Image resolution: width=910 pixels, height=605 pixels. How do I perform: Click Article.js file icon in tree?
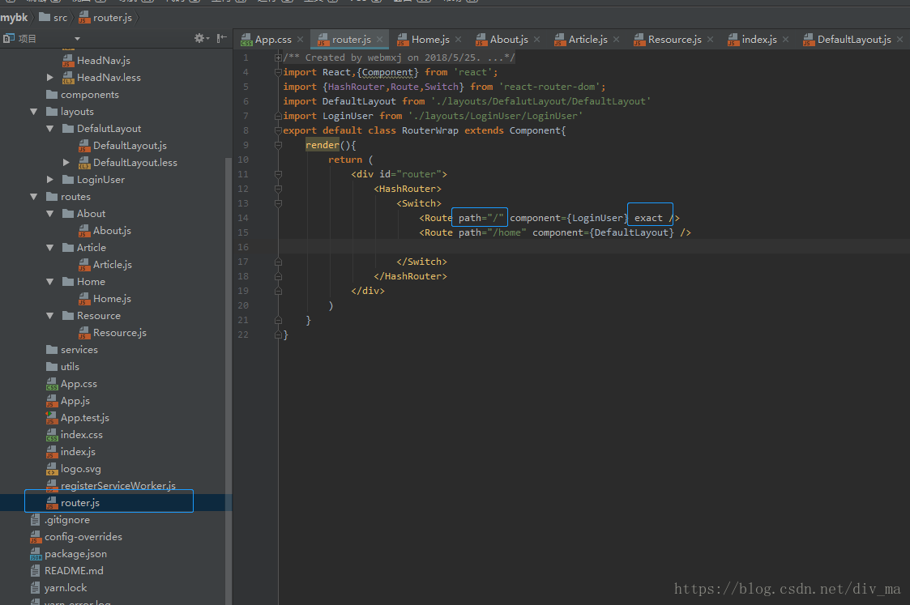point(84,265)
